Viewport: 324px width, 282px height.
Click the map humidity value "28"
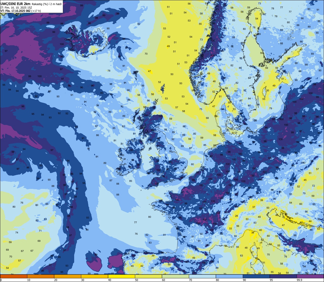[x=236, y=216]
